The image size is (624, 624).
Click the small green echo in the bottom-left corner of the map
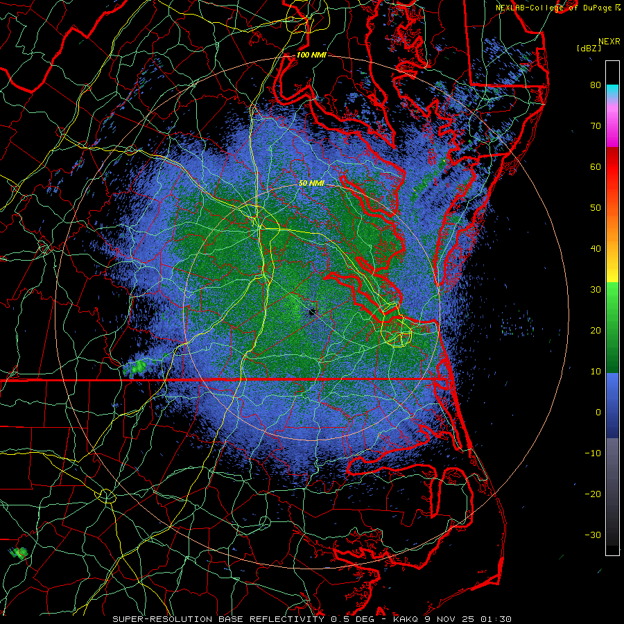[19, 553]
